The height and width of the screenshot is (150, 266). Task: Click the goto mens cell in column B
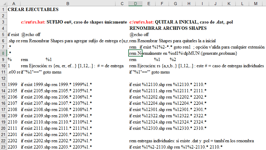click(41, 72)
